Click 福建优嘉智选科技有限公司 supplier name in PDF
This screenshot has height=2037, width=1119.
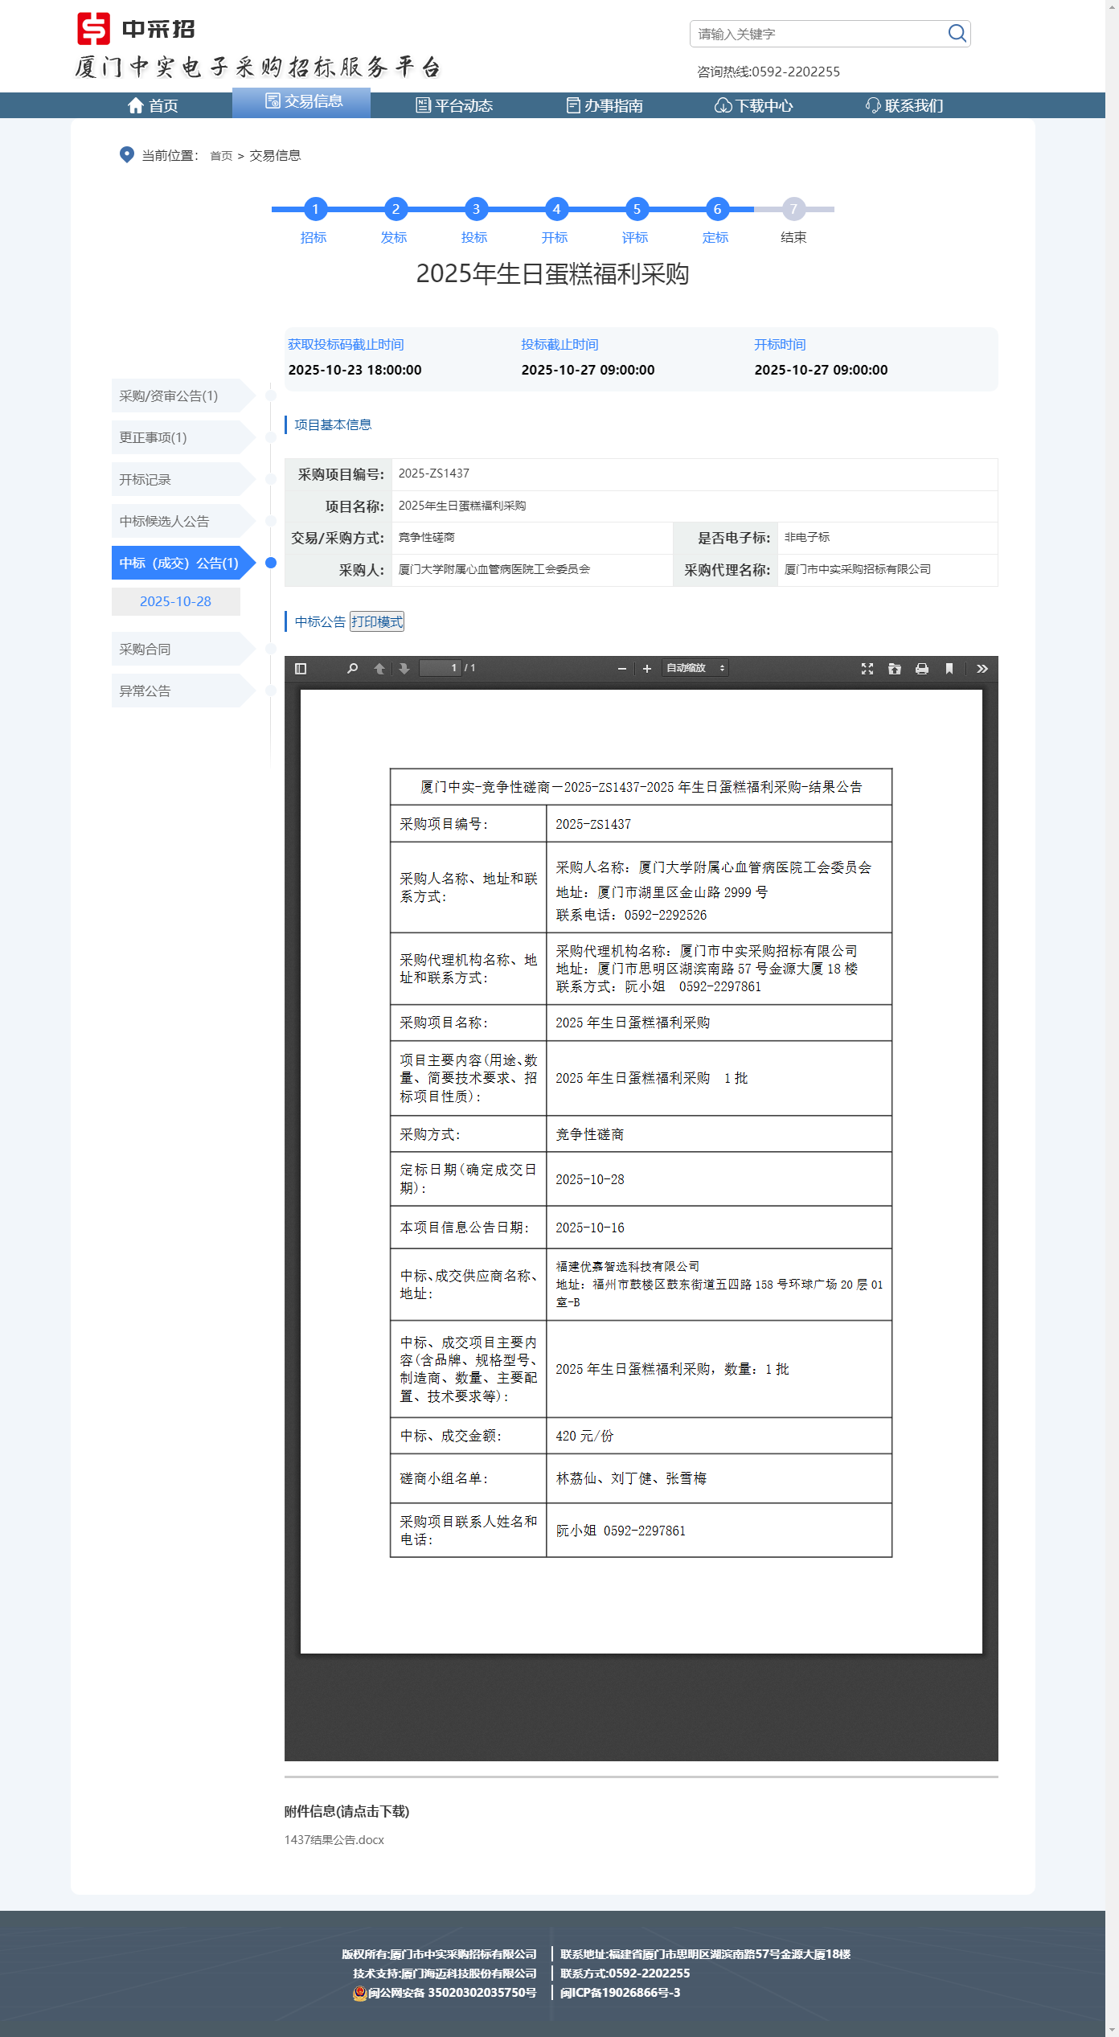pyautogui.click(x=628, y=1266)
